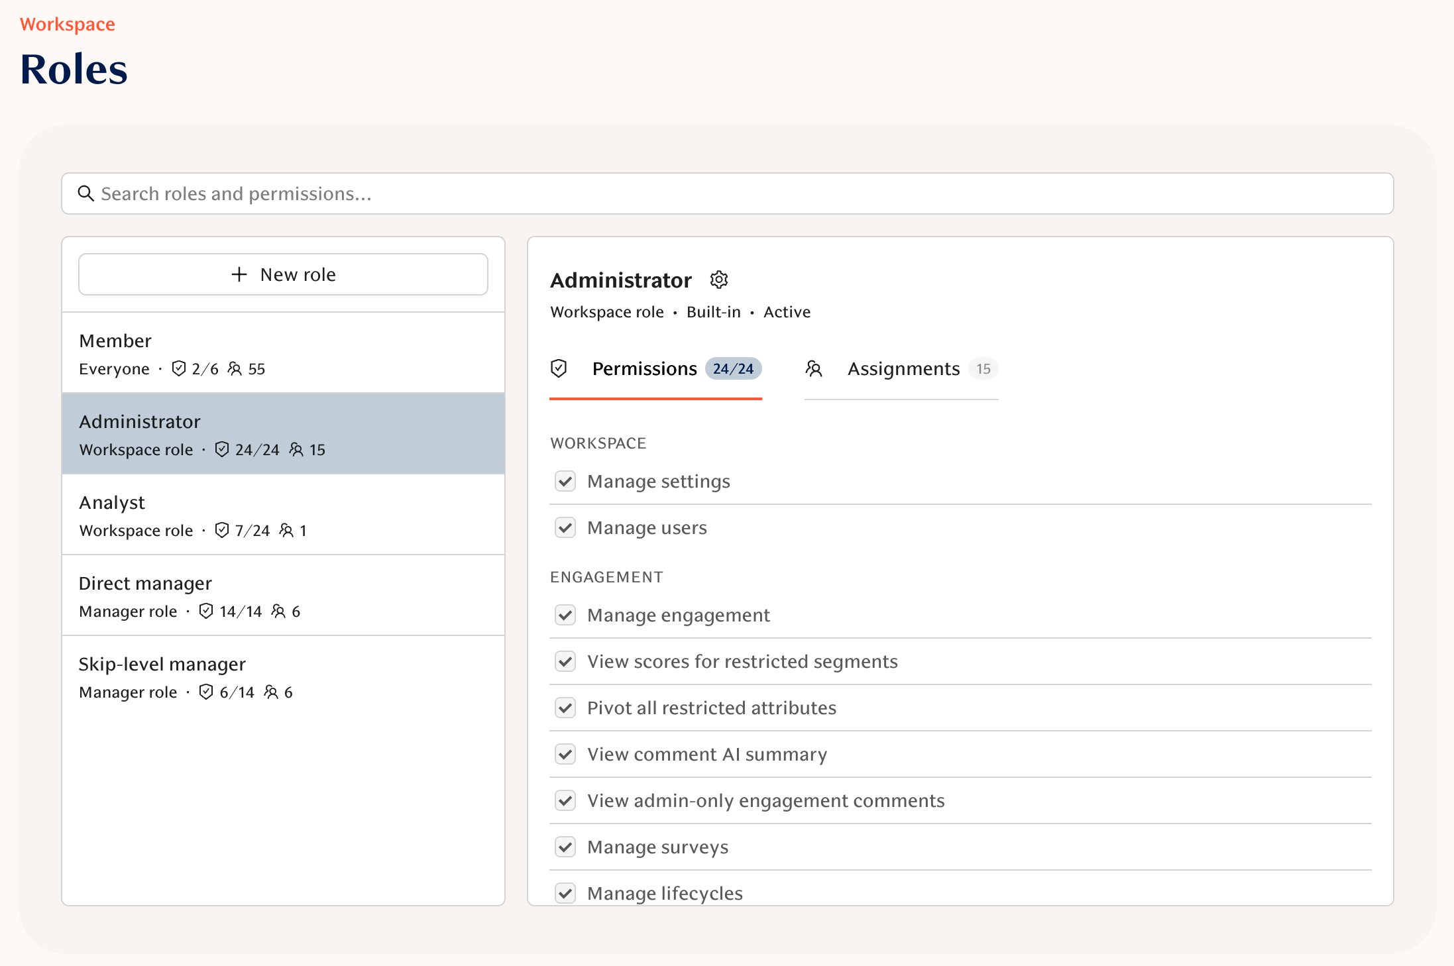This screenshot has width=1454, height=966.
Task: Click the ENGAGEMENT section heading
Action: point(606,577)
